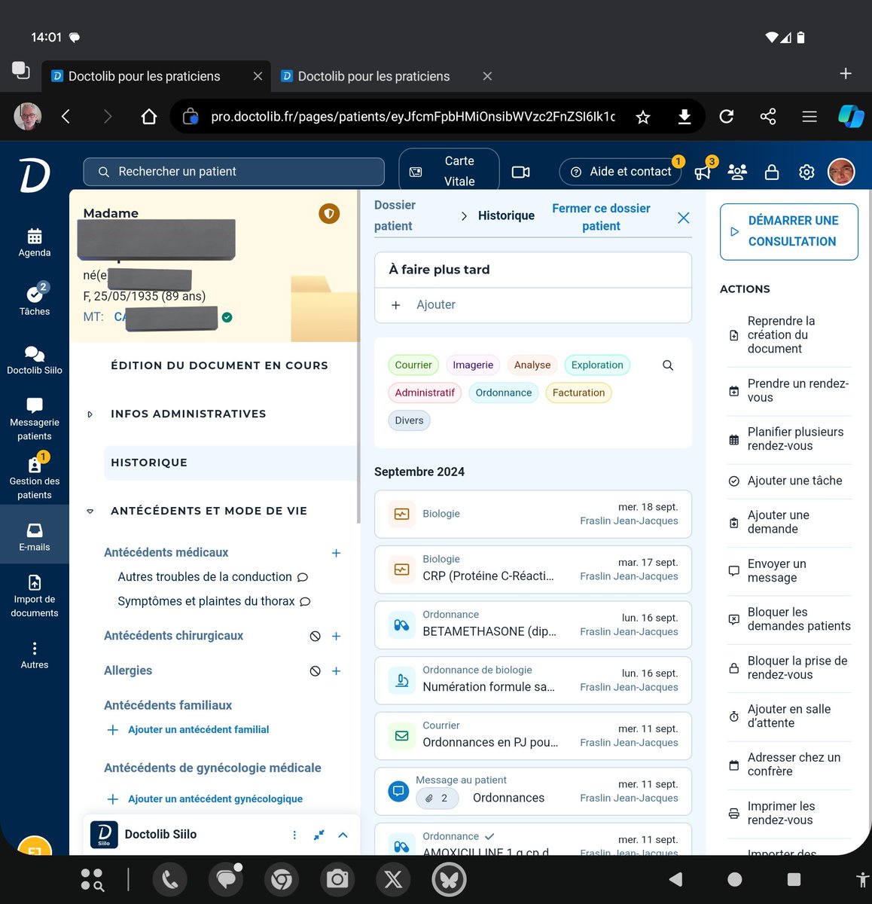Toggle the Divers filter chip
The width and height of the screenshot is (872, 904).
pyautogui.click(x=409, y=421)
